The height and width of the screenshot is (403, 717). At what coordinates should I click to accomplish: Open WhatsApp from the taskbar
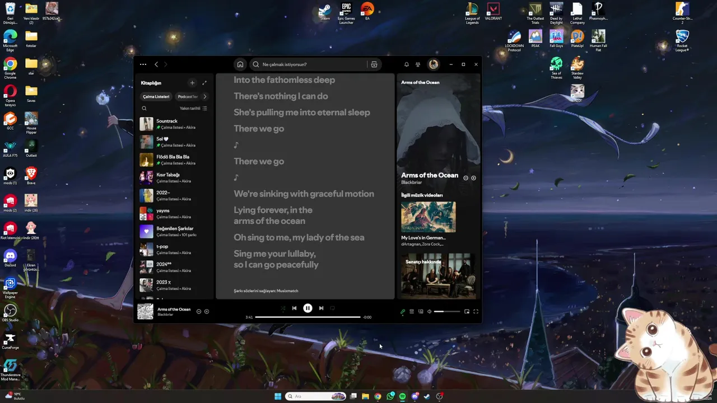tap(390, 396)
